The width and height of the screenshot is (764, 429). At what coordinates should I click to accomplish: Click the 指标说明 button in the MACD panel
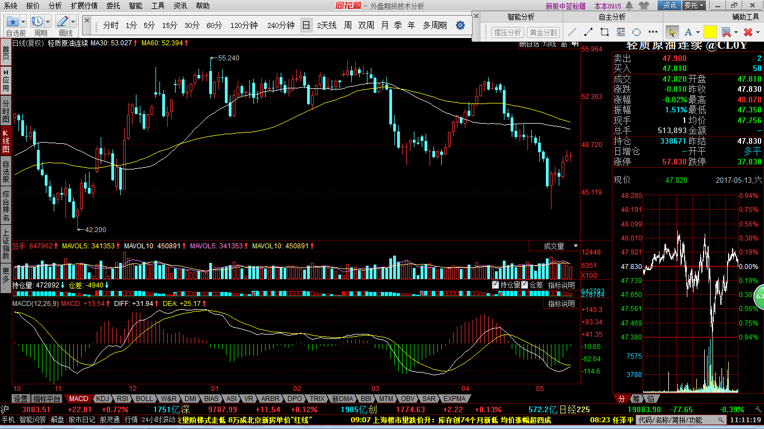point(561,304)
